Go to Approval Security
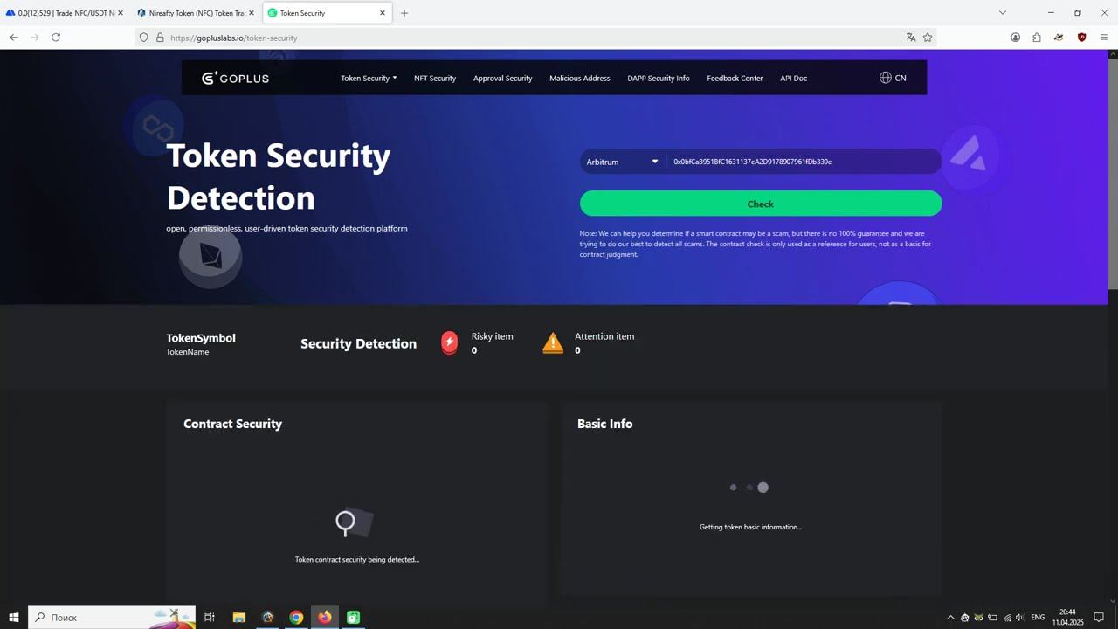 (x=502, y=78)
